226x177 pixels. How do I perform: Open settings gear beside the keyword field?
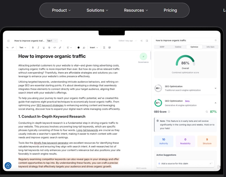pyautogui.click(x=216, y=40)
